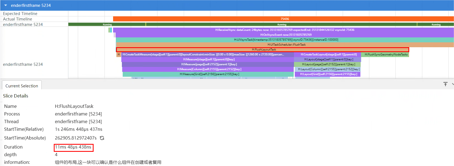
Task: Select the H:UIVsyncTask slice
Action: (x=285, y=40)
